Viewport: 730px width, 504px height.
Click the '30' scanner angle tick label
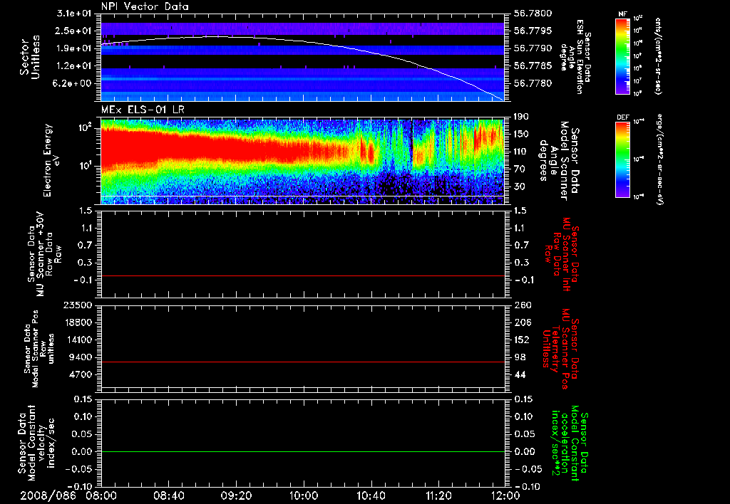(519, 187)
